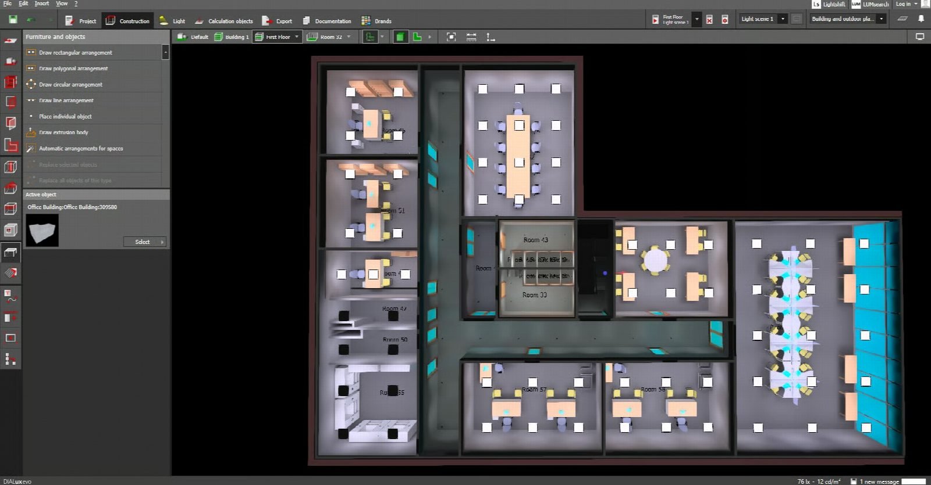Switch to the Project mode tab

click(x=80, y=21)
